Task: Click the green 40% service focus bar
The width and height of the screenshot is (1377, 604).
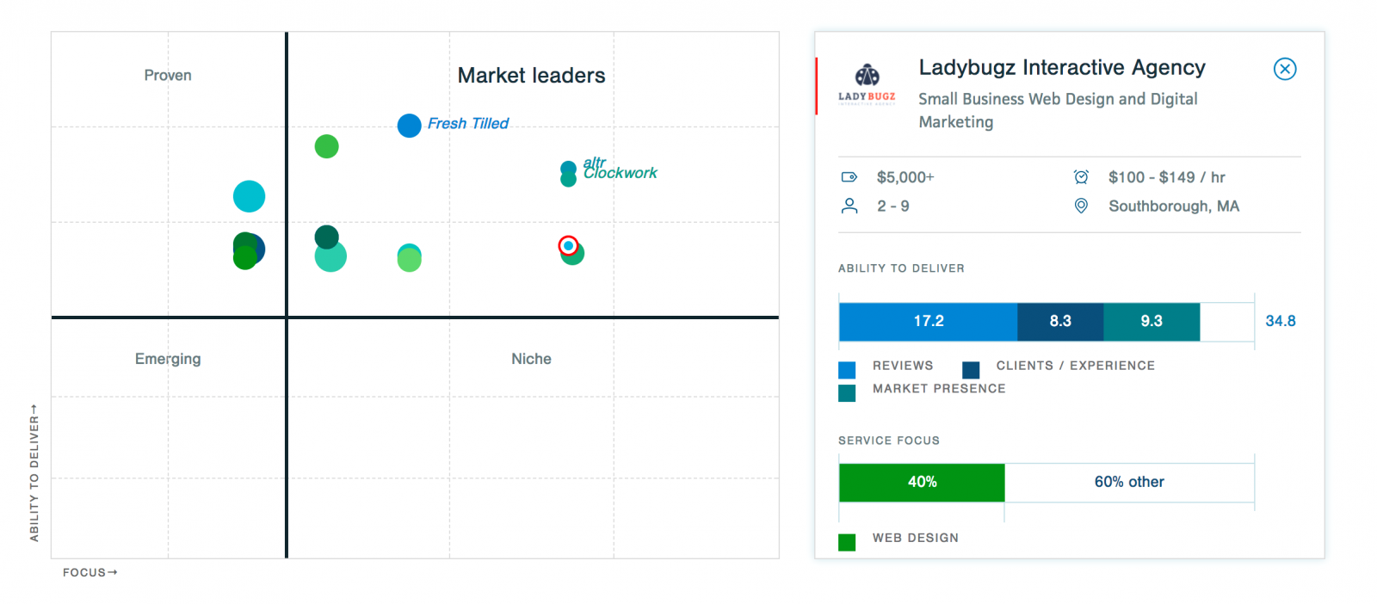Action: tap(922, 483)
